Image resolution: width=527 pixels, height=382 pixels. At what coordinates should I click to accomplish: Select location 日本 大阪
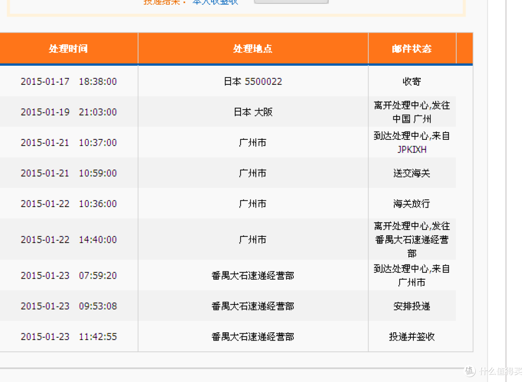coord(253,112)
